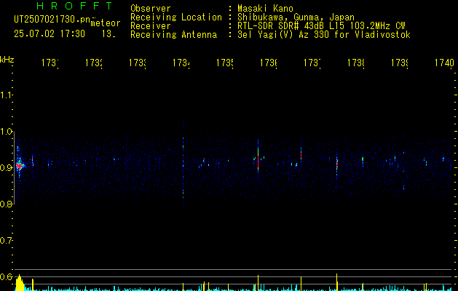Select the RTL-SDR SDR# 43dB receiver details
This screenshot has height=291, width=458.
tap(321, 26)
